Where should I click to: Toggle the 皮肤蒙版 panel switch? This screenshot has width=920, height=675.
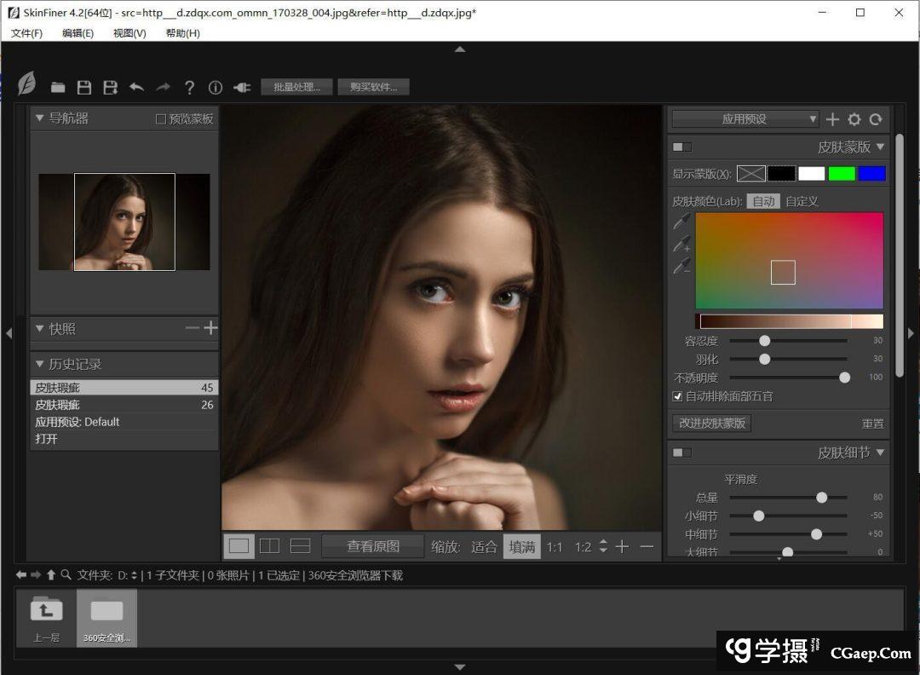point(682,147)
